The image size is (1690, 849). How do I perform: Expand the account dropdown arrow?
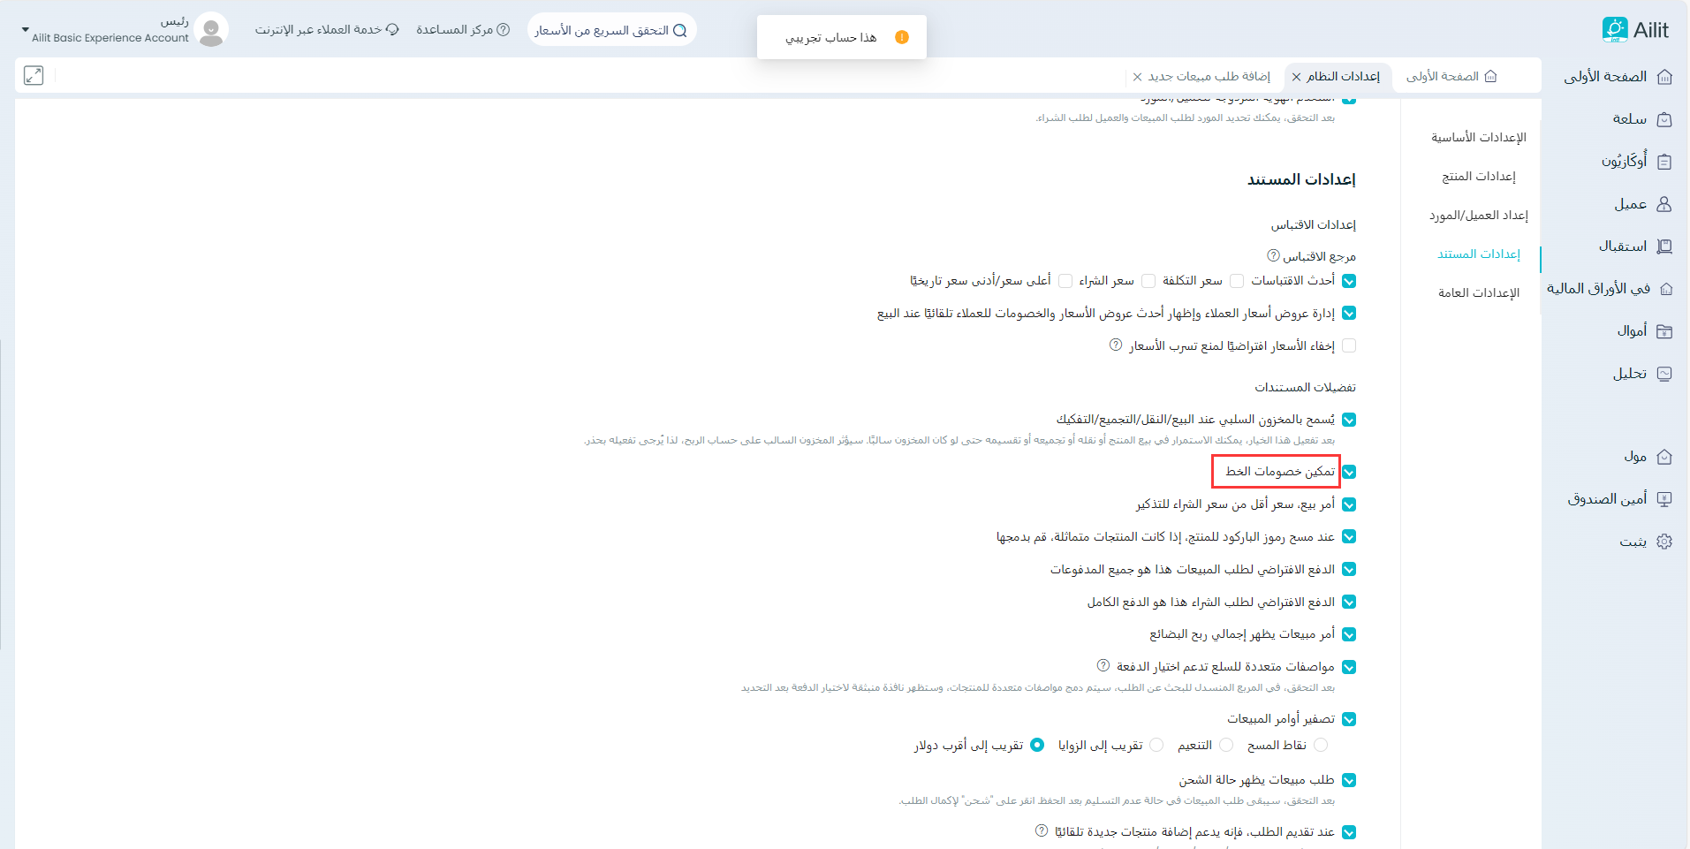click(x=25, y=30)
